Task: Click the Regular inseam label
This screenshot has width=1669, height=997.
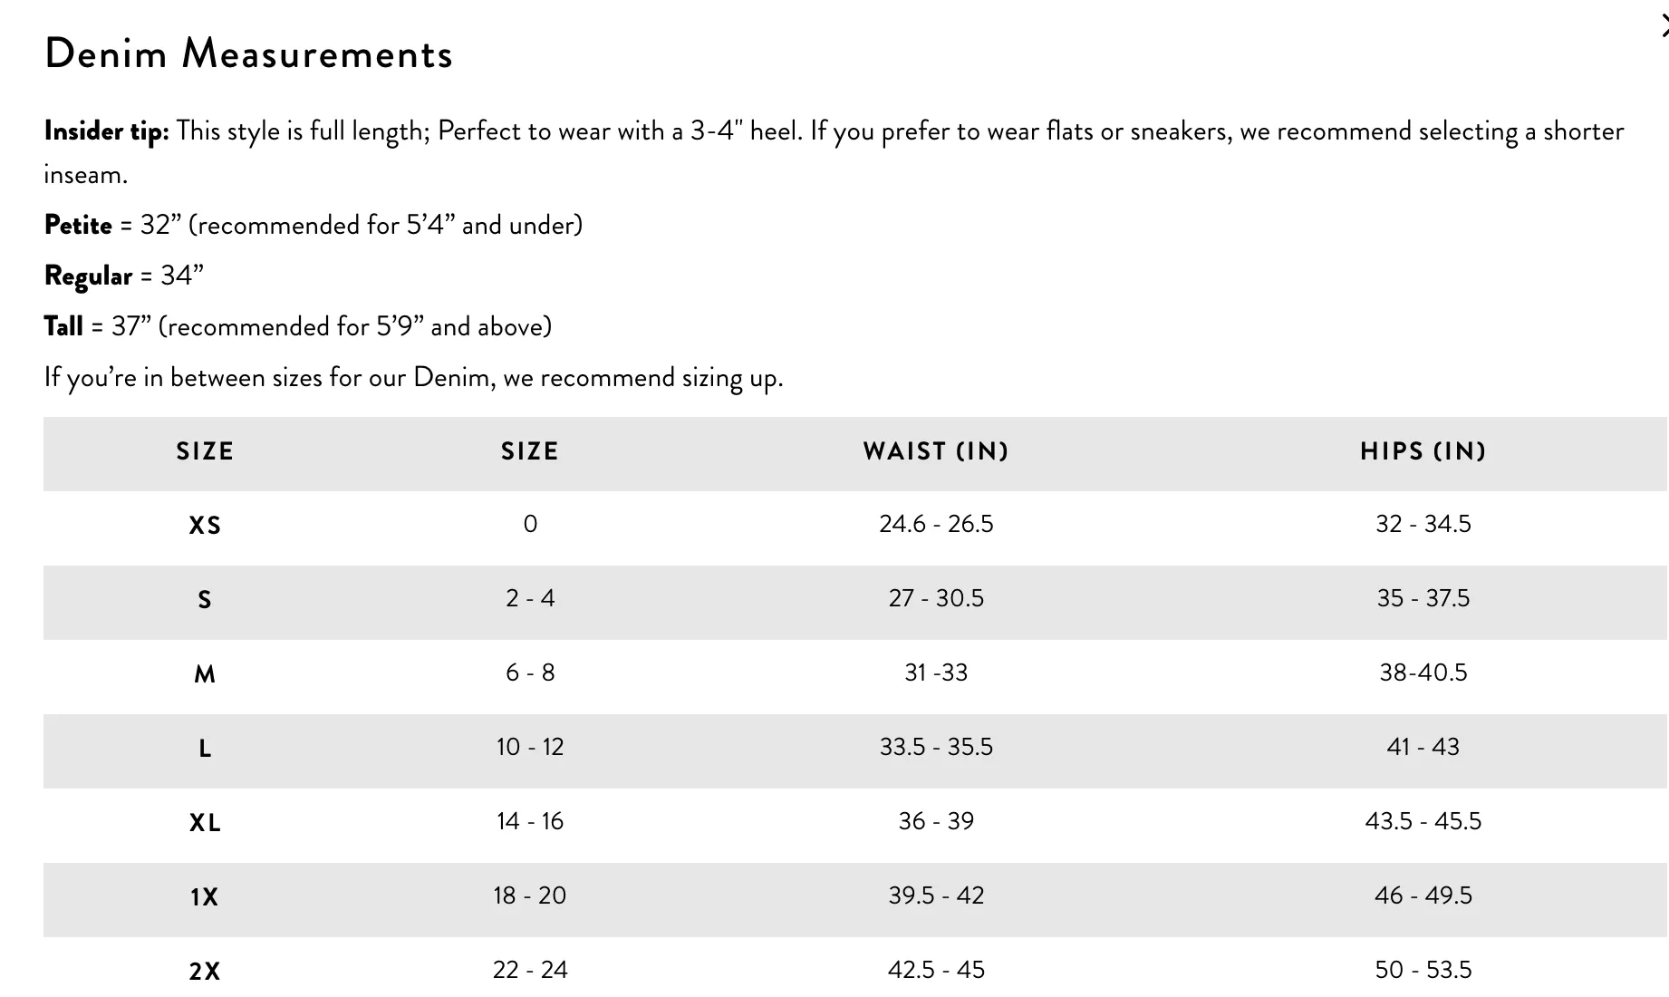Action: click(x=88, y=276)
